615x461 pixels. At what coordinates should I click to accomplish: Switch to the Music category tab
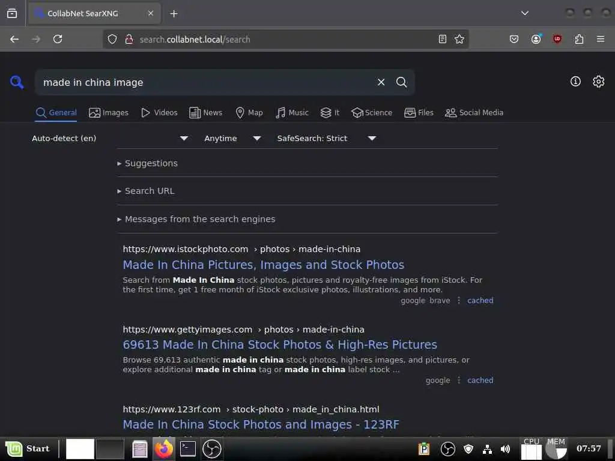pyautogui.click(x=292, y=113)
